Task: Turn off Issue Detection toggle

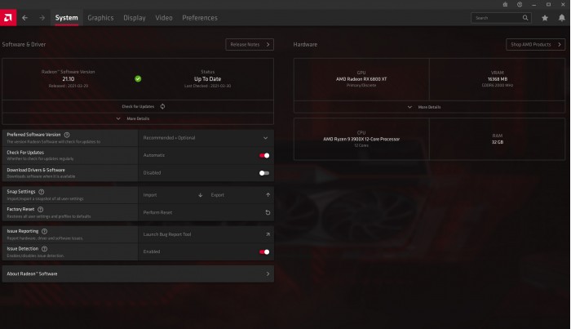Action: (x=264, y=251)
